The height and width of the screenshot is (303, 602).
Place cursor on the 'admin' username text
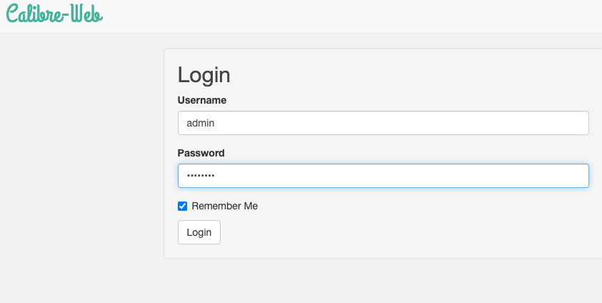201,123
